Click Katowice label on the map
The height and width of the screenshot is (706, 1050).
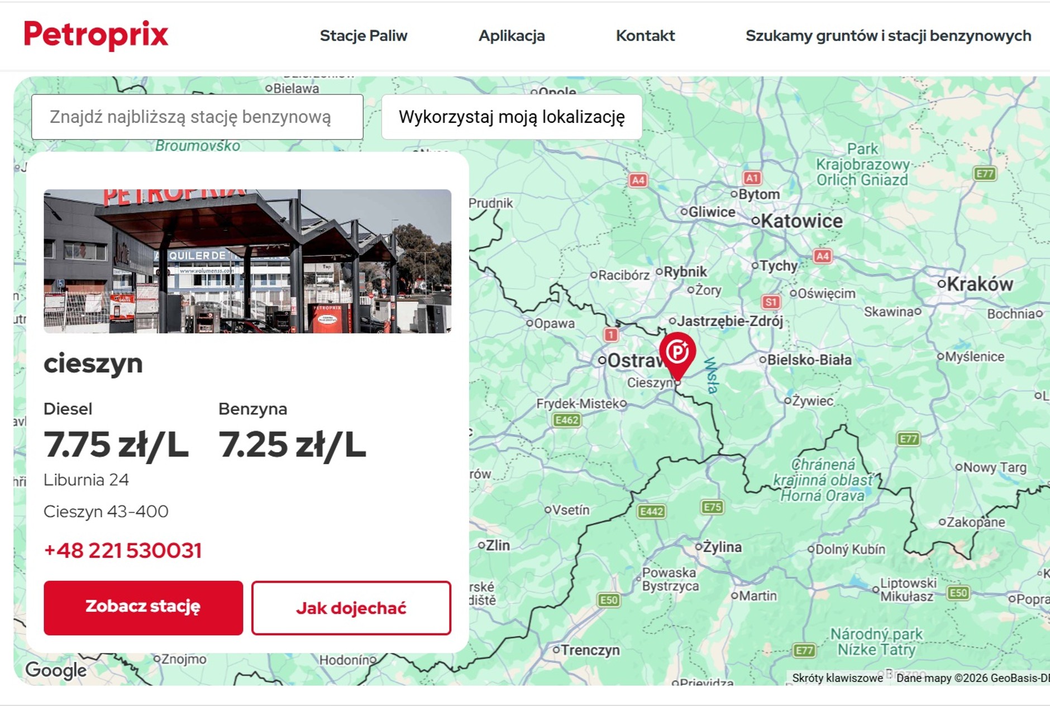[801, 221]
